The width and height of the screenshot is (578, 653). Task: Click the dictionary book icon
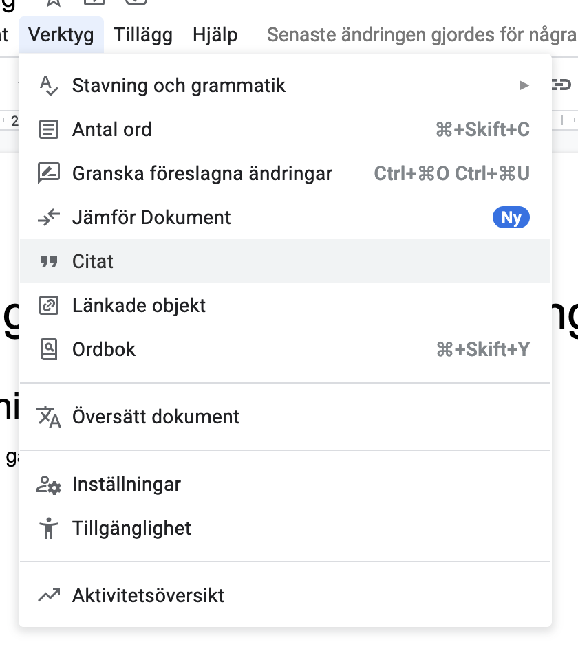coord(49,349)
